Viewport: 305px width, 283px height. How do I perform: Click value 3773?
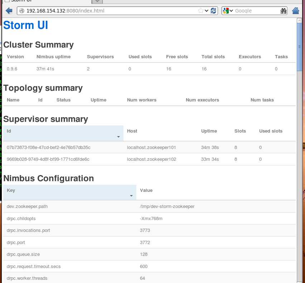145,230
